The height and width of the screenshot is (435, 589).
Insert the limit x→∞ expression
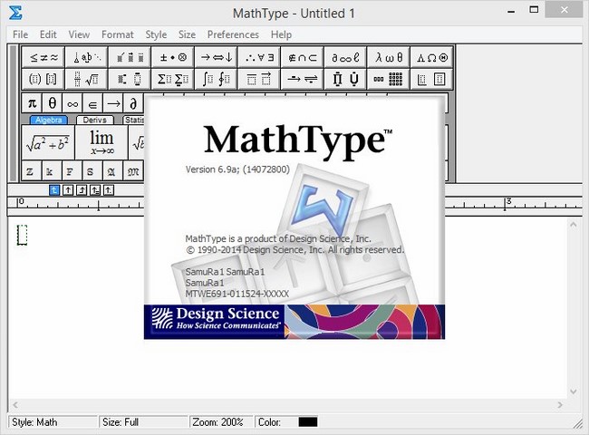[101, 142]
